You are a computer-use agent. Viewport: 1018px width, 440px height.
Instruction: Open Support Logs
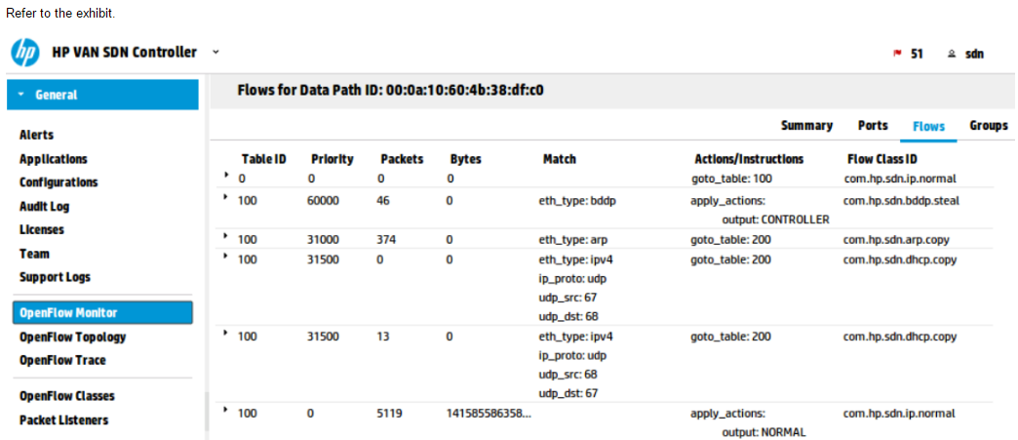pyautogui.click(x=56, y=277)
